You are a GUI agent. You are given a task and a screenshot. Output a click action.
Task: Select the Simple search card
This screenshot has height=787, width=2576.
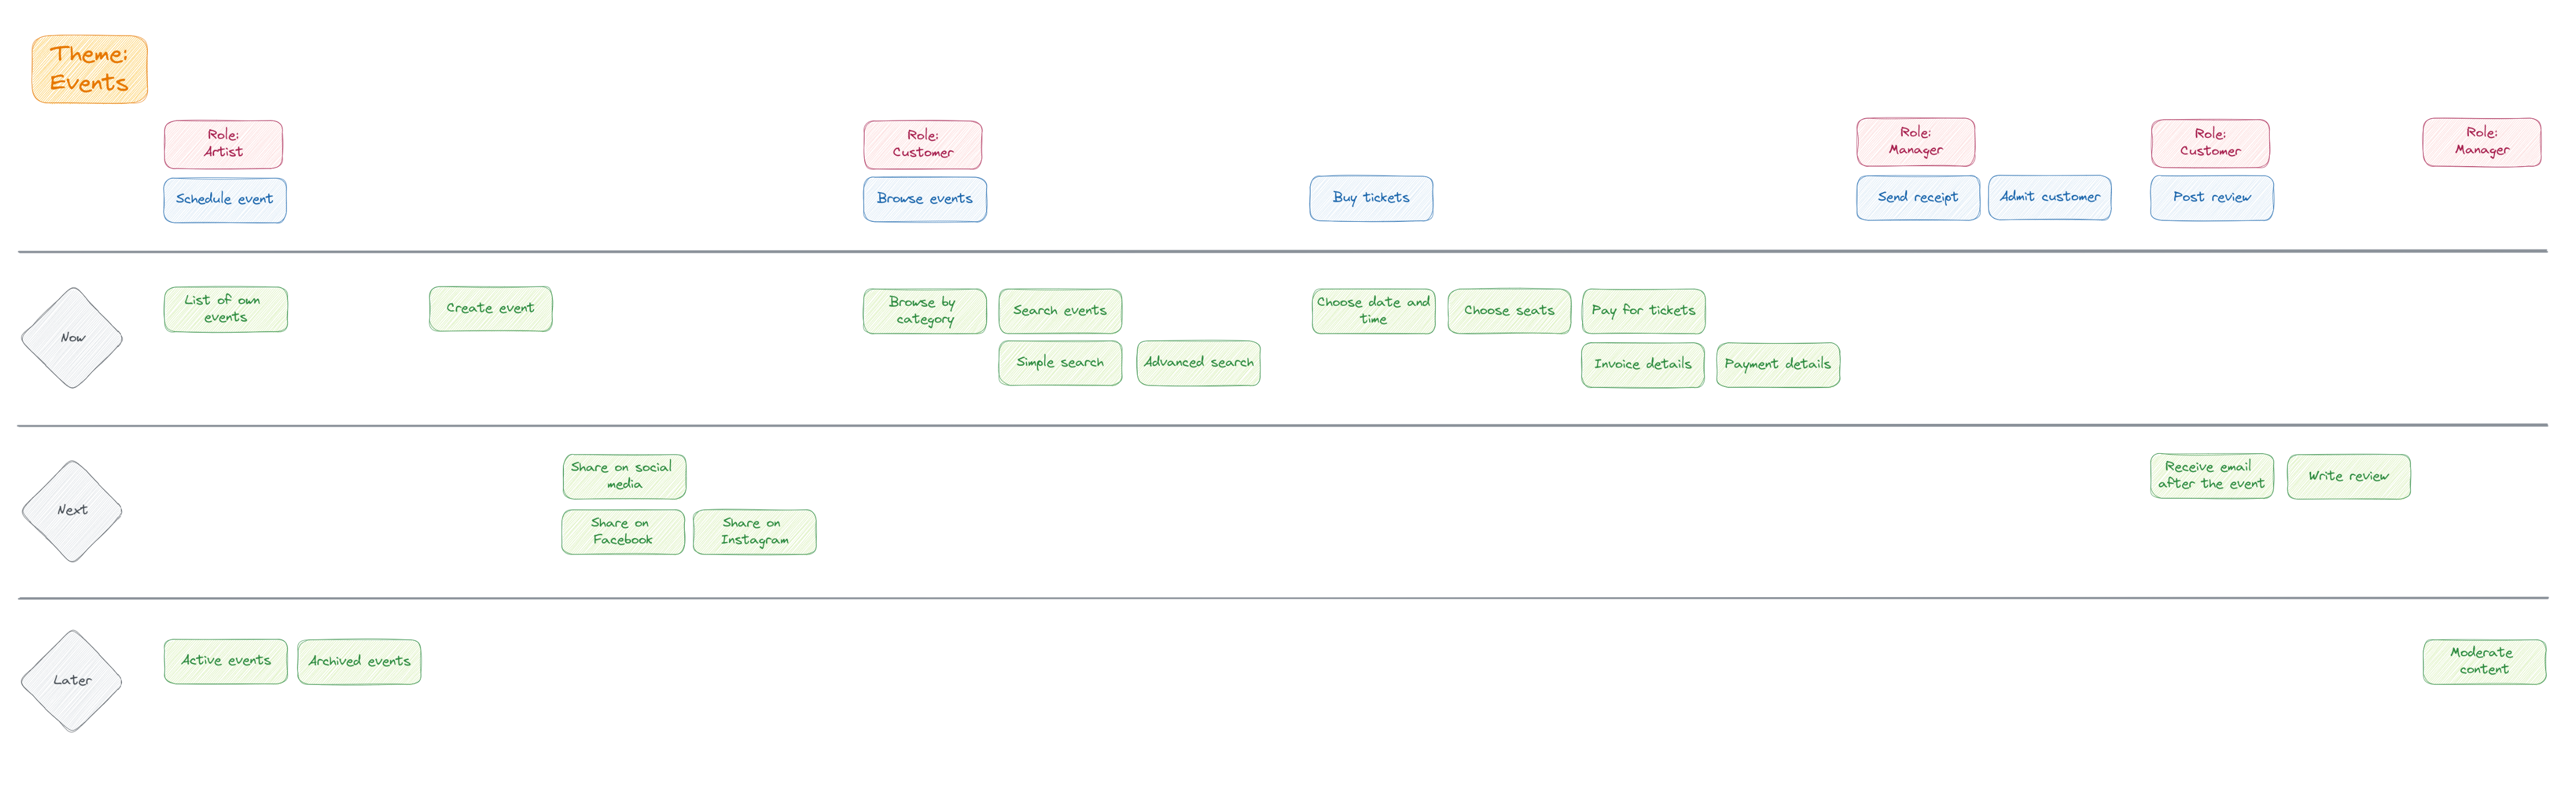point(1060,363)
